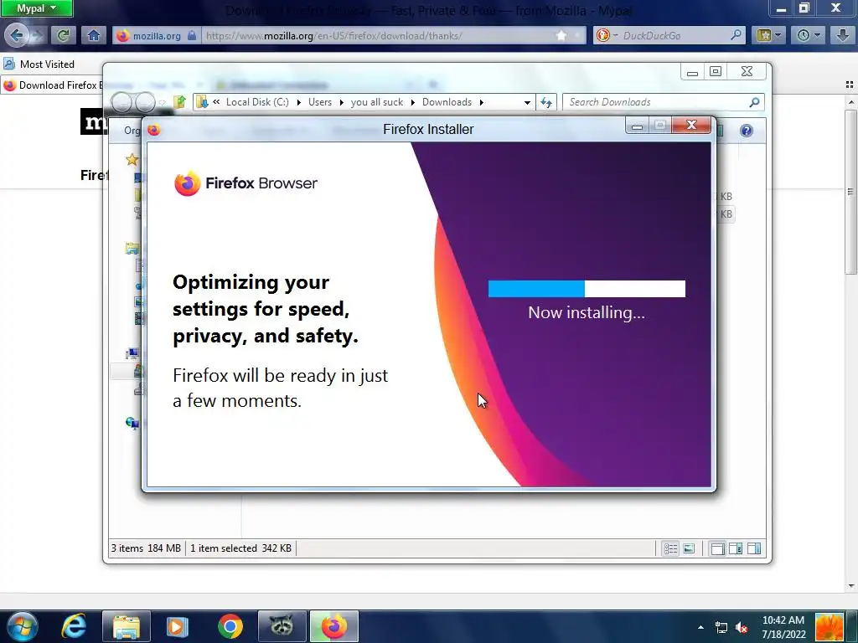Open Mypal downloads arrow button
The image size is (858, 643).
coord(843,35)
